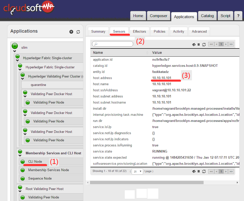Viewport: 244px width, 201px height.
Task: Open the Advanced tab
Action: pos(199,31)
